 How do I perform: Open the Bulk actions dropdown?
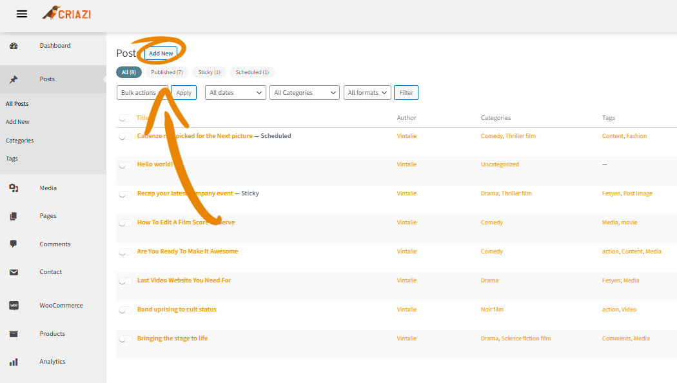pyautogui.click(x=142, y=93)
